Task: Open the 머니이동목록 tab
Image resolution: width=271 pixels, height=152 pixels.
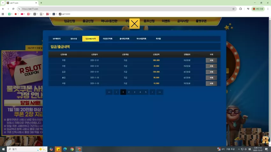Action: pos(141,39)
